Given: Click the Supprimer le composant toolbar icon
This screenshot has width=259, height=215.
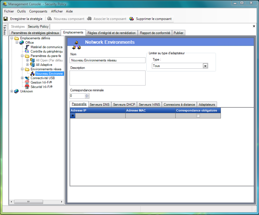Looking at the screenshot, I should (x=131, y=19).
